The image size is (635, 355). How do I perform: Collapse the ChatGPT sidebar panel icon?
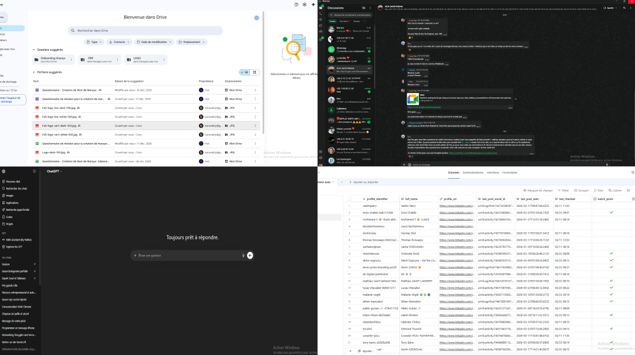tap(34, 171)
